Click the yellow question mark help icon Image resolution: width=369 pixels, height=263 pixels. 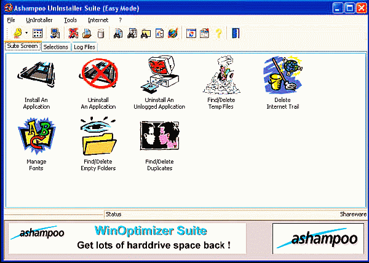coord(218,33)
